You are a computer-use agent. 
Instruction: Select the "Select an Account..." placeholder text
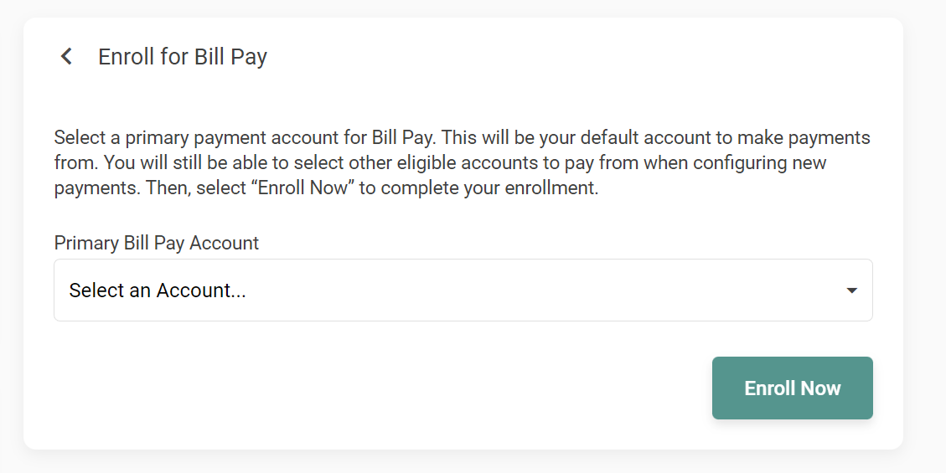pyautogui.click(x=158, y=290)
